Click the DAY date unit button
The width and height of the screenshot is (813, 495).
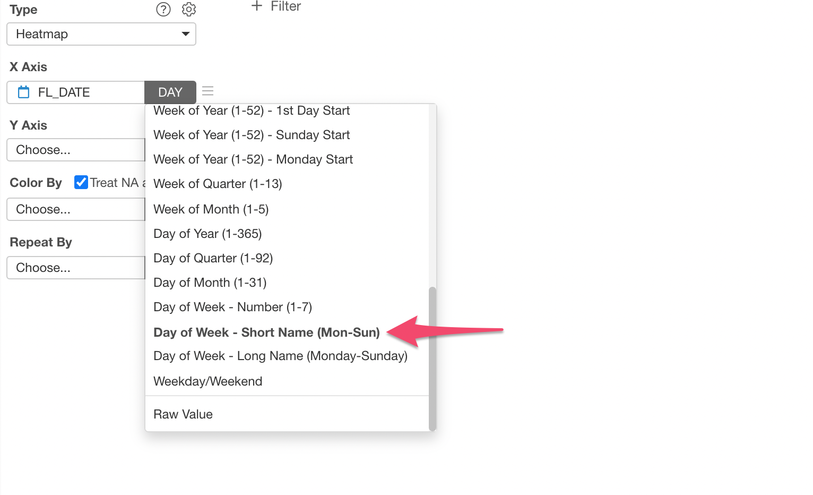click(170, 92)
